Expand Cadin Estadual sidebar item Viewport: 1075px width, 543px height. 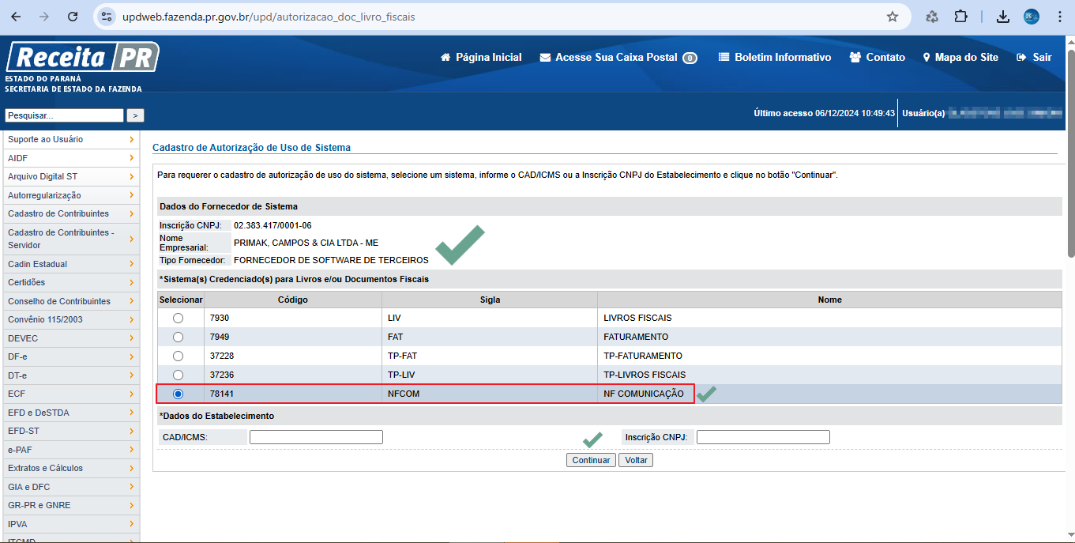point(70,264)
